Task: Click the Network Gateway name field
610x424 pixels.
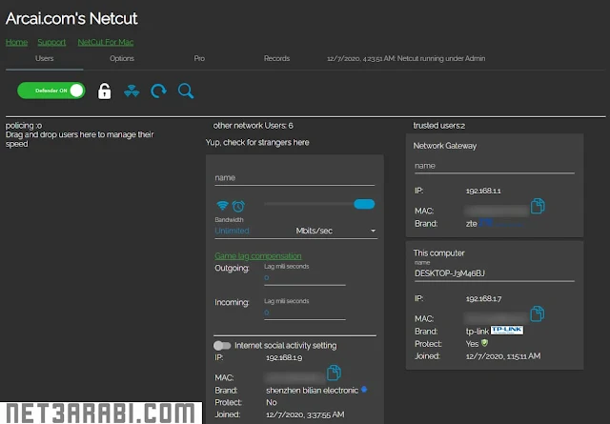Action: [x=494, y=166]
